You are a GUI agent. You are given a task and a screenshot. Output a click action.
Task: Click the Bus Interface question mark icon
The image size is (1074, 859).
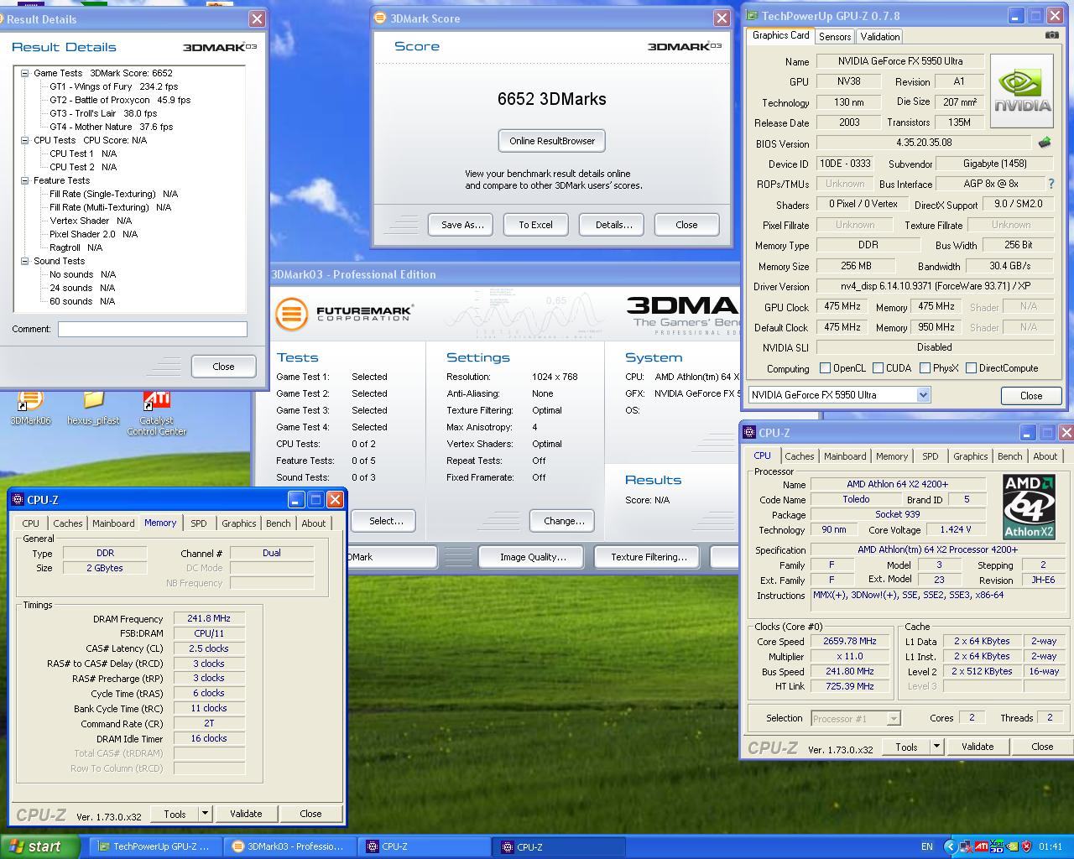[1051, 184]
